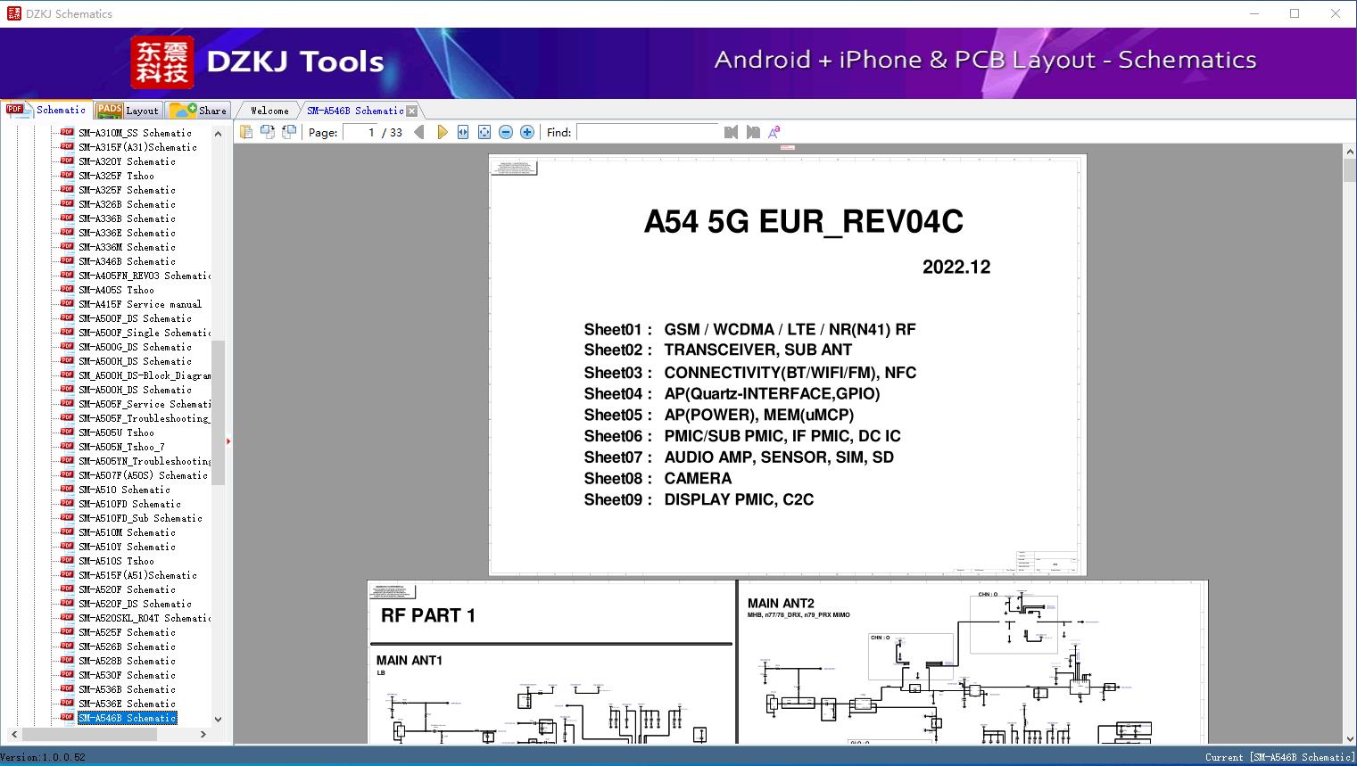Open SM-A346B Schematic file
This screenshot has width=1357, height=766.
(127, 261)
